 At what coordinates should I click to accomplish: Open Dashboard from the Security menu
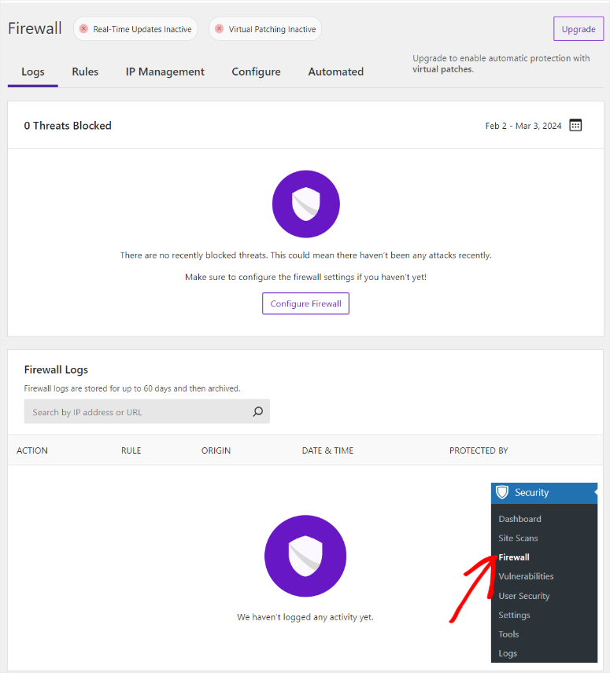click(519, 518)
